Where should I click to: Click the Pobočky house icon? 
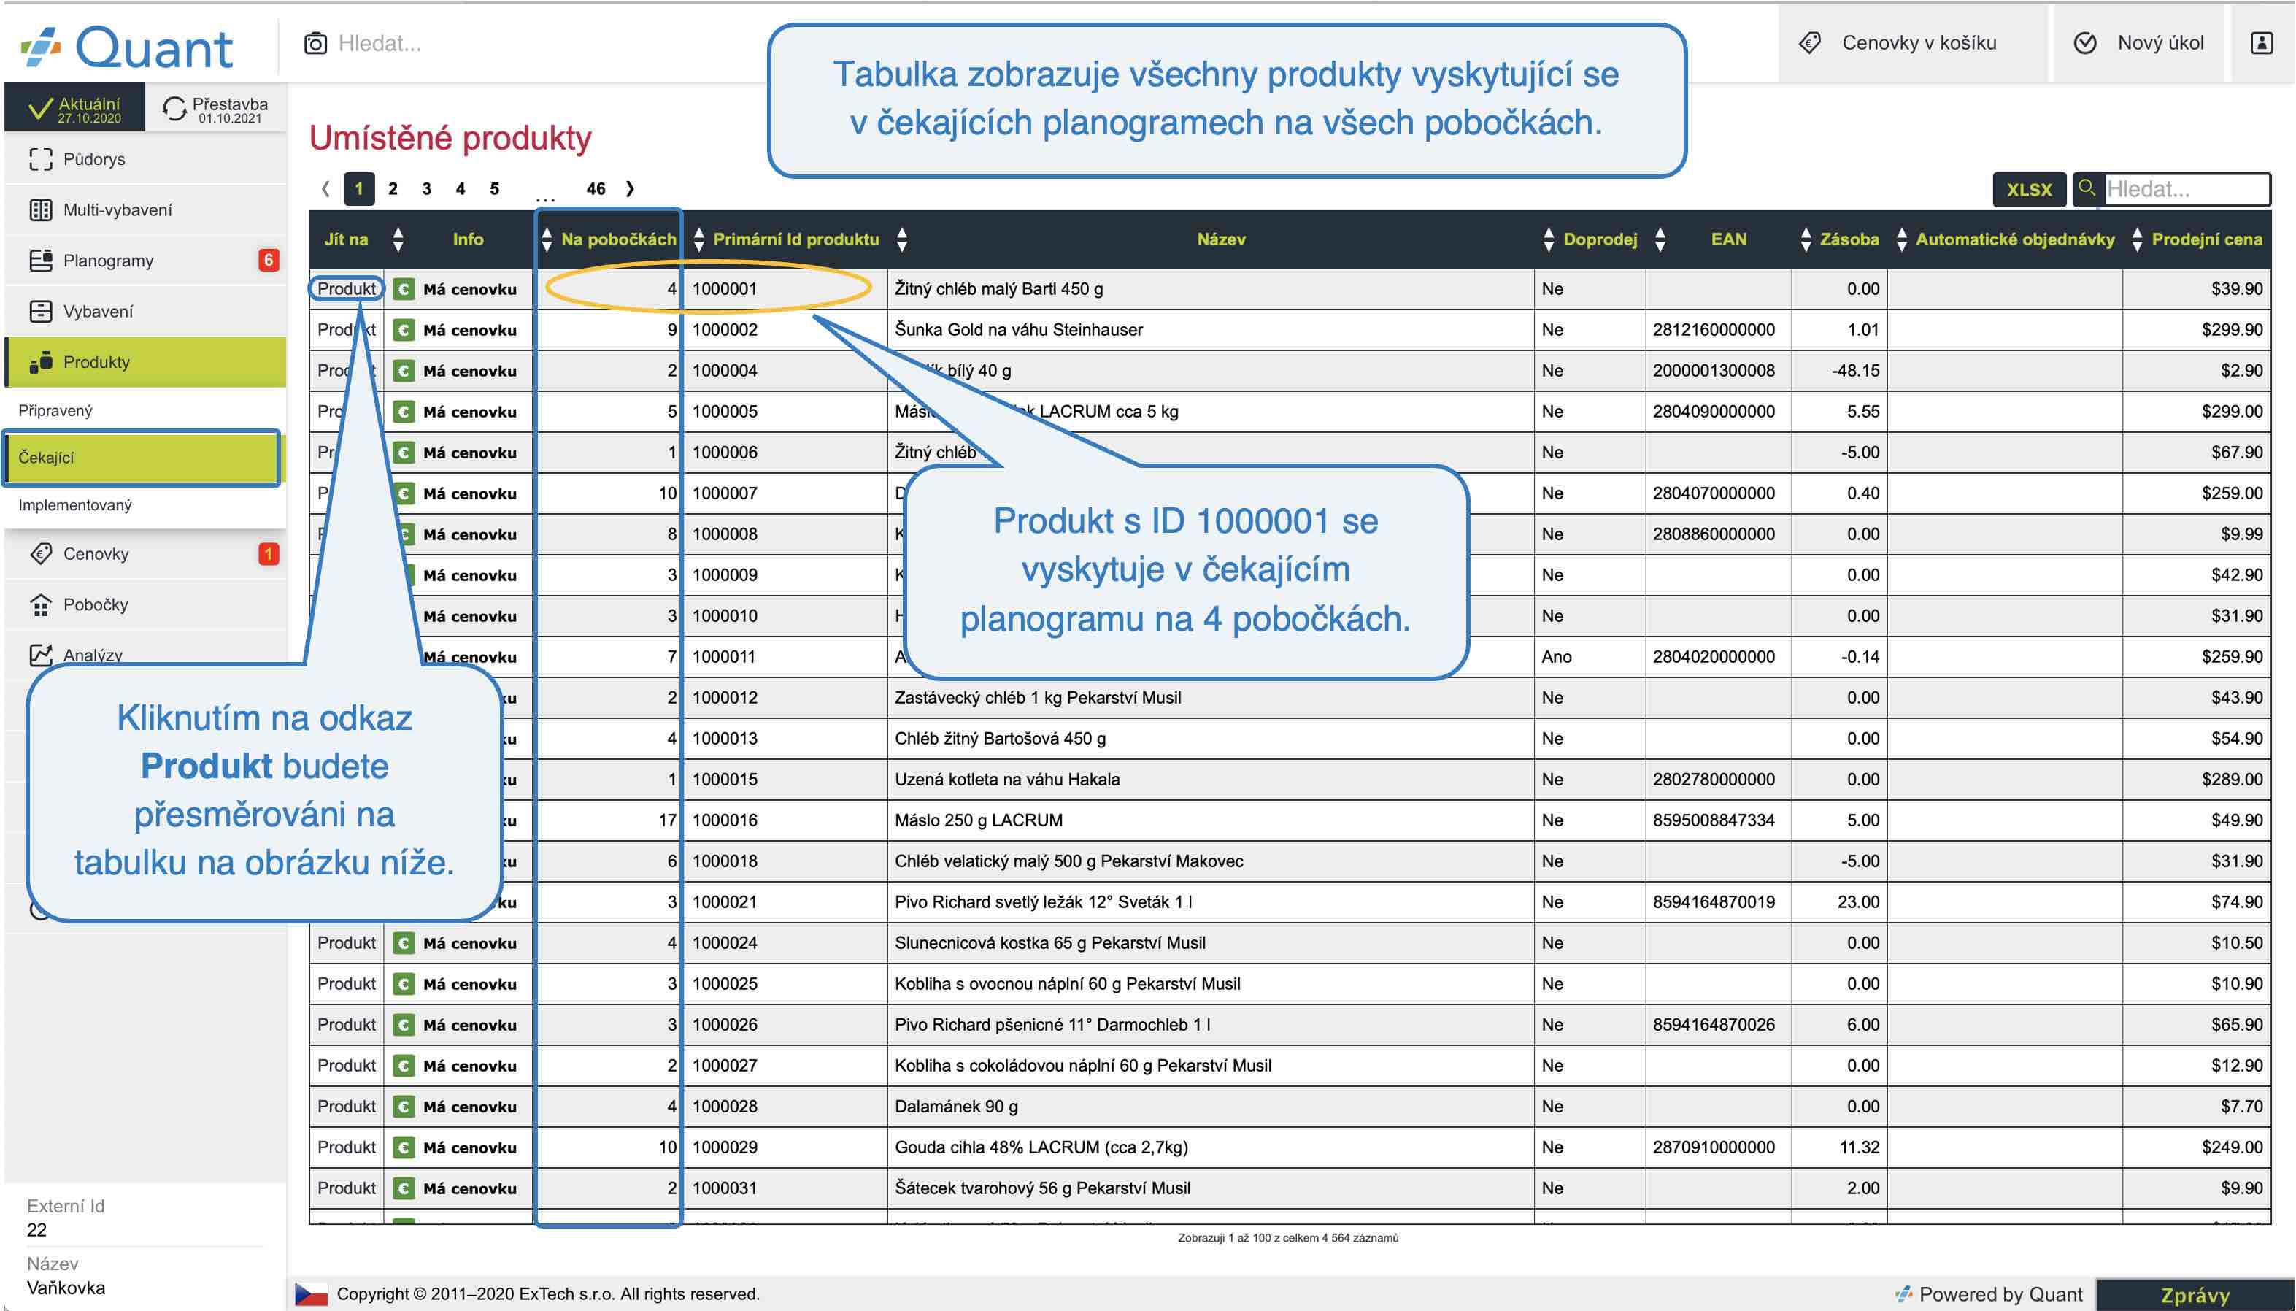click(40, 604)
